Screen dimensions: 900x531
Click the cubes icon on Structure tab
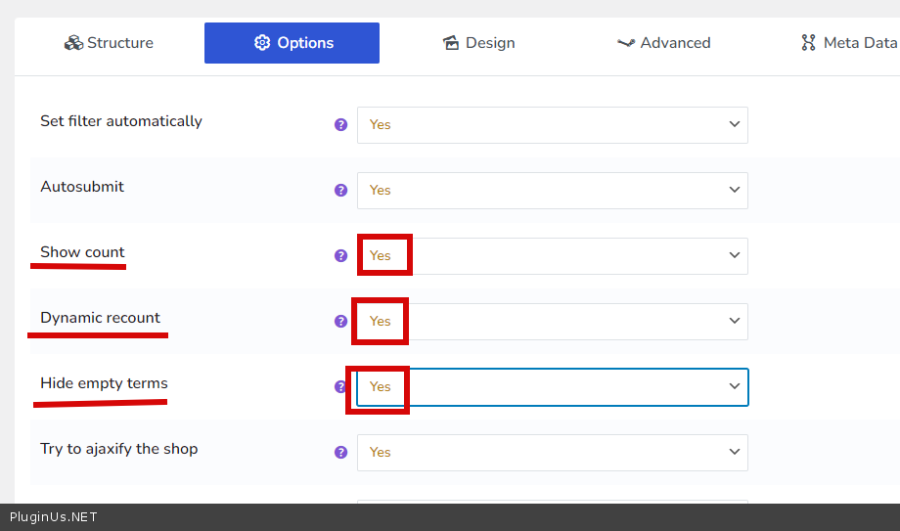[73, 43]
